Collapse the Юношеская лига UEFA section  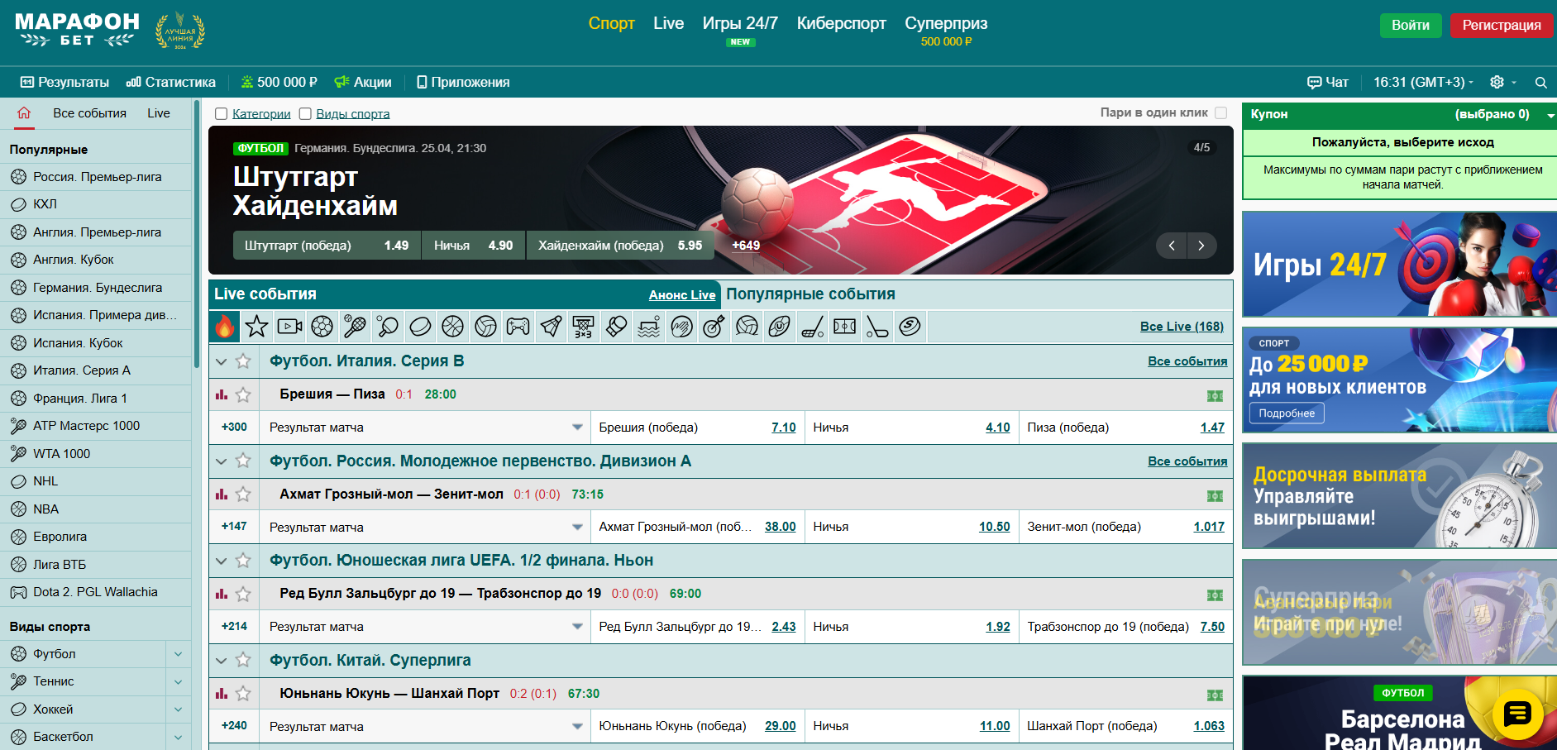pyautogui.click(x=221, y=561)
